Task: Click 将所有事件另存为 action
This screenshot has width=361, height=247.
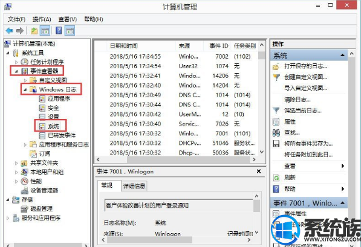Action: 308,144
